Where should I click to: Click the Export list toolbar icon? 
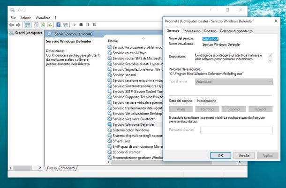click(x=50, y=25)
